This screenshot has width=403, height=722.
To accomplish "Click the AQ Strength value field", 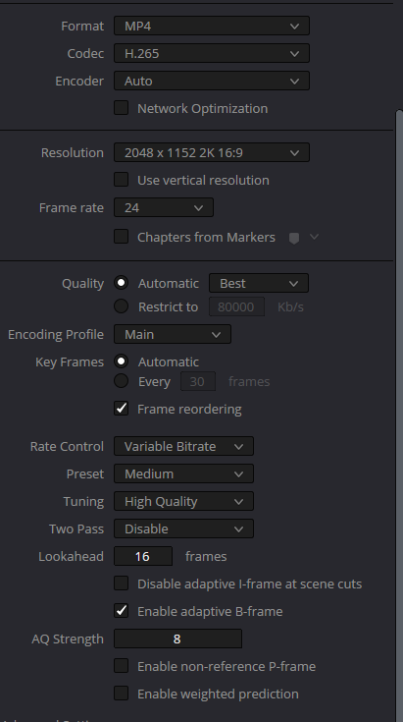I will coord(177,639).
